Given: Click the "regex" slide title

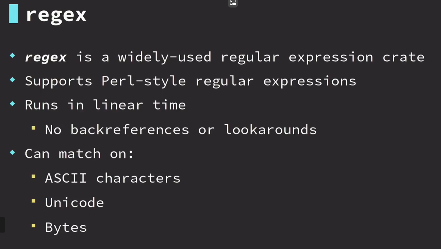Looking at the screenshot, I should 56,14.
